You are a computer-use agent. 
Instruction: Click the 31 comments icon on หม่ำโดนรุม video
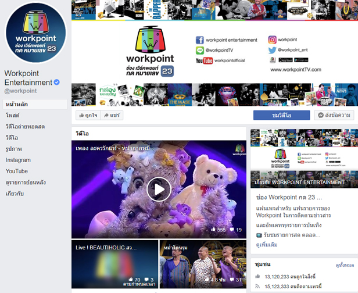tap(231, 280)
